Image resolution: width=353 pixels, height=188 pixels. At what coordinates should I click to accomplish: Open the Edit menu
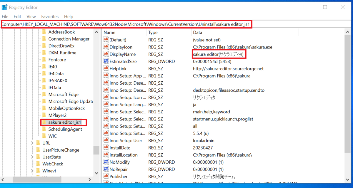[x=17, y=17]
